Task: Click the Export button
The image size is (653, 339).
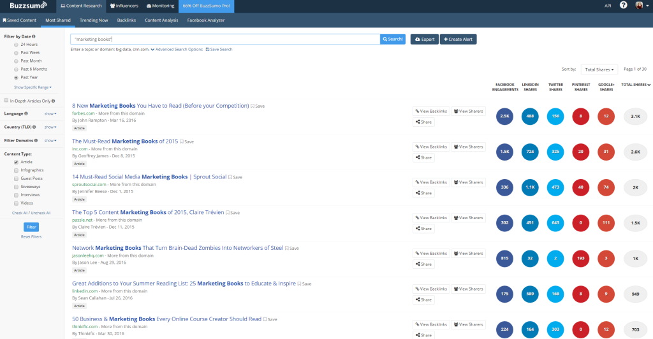Action: click(425, 39)
